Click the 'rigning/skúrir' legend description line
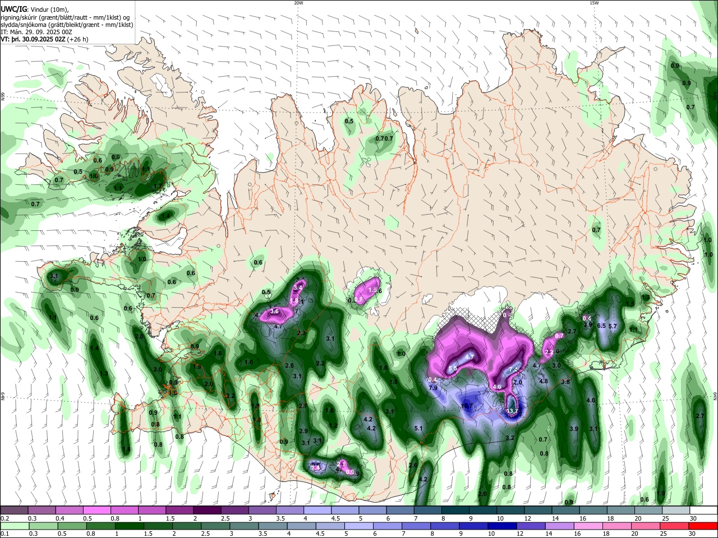Screen dimensions: 718x538 (x=65, y=17)
